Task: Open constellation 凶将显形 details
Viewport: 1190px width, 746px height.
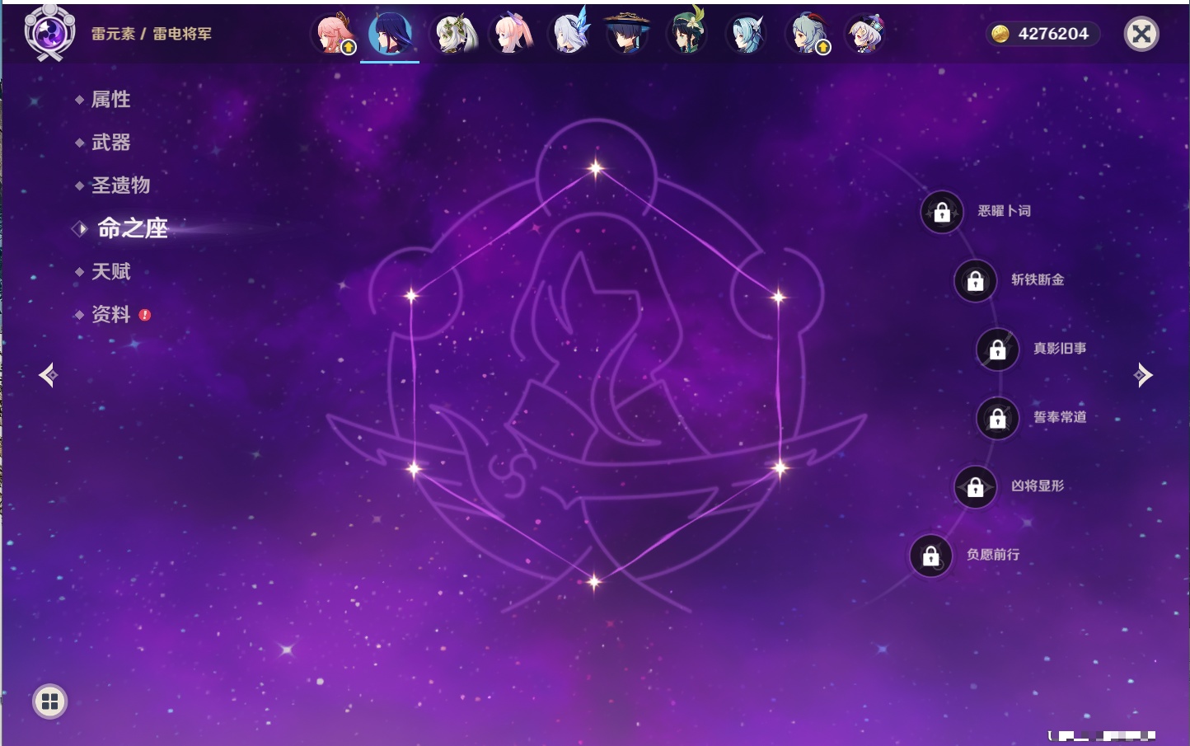Action: [x=1038, y=486]
